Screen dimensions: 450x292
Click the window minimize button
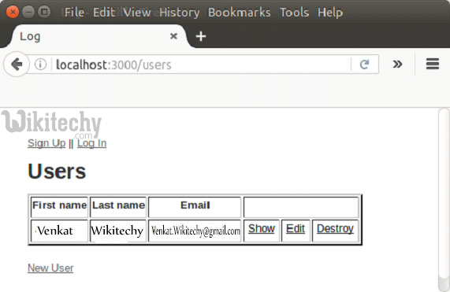(28, 12)
